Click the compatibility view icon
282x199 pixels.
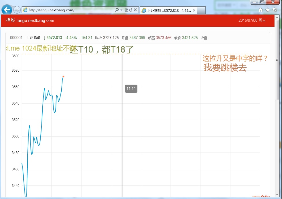pos(126,10)
